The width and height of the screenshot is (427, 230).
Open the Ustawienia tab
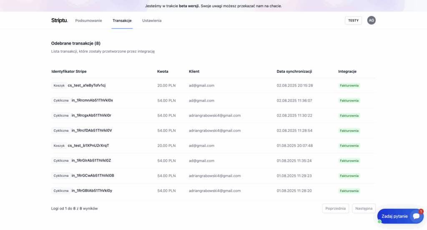152,21
